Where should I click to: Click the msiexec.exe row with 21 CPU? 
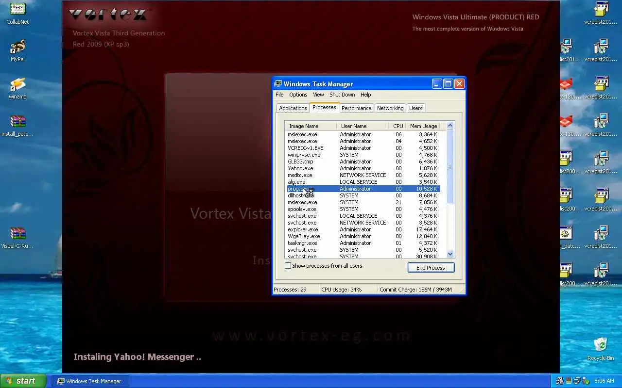click(x=363, y=202)
